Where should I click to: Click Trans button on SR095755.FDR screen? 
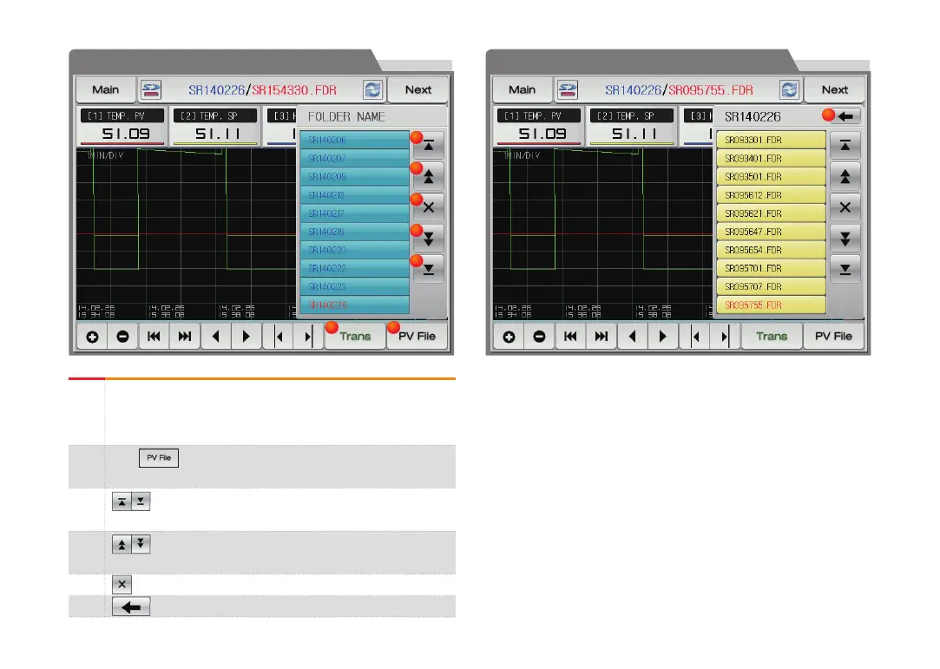point(772,337)
